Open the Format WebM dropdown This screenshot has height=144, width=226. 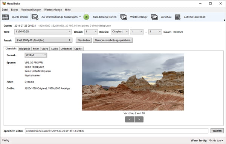36,55
